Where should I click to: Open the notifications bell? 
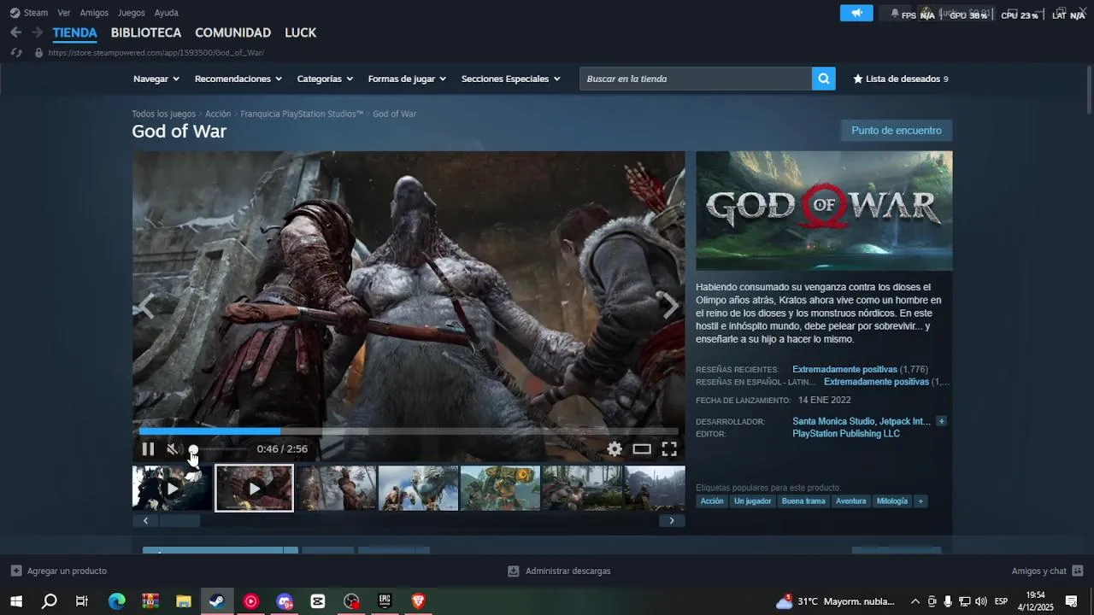pos(895,13)
